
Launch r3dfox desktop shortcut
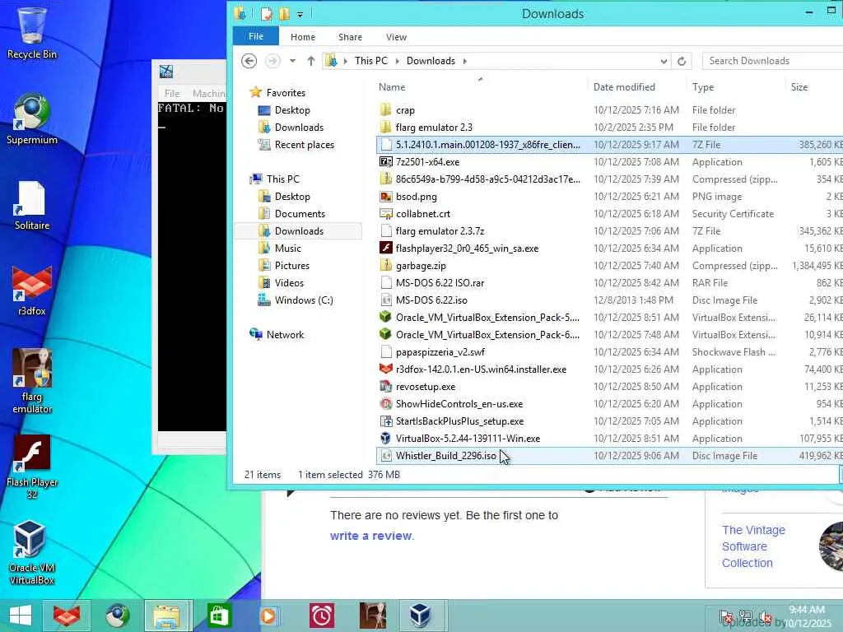click(x=32, y=290)
